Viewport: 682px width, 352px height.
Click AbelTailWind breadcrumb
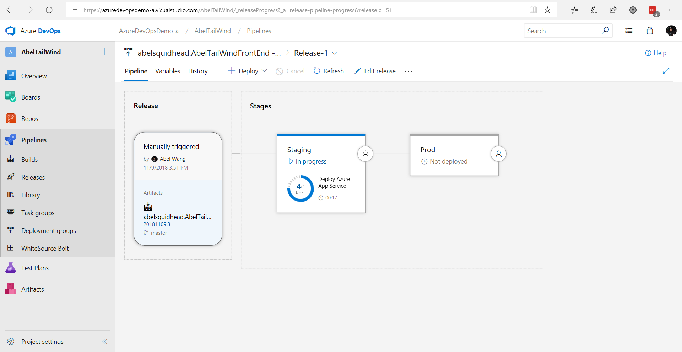coord(213,31)
